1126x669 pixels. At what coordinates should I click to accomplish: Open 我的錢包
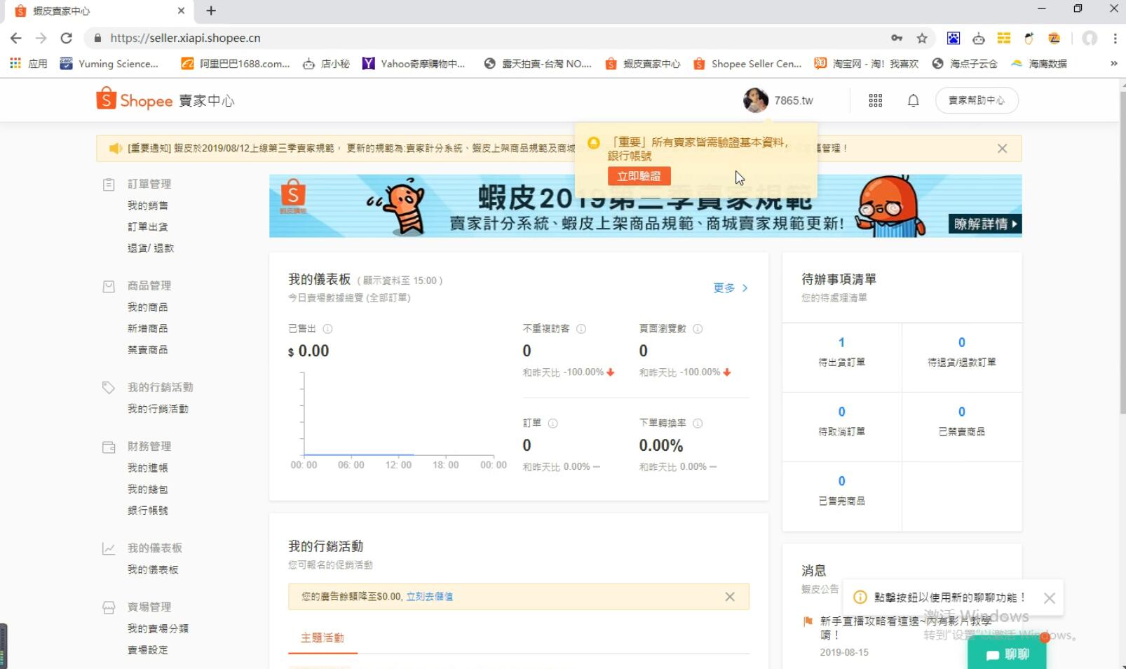tap(148, 489)
